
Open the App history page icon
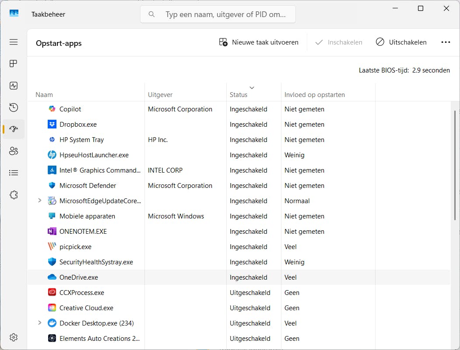(x=14, y=107)
